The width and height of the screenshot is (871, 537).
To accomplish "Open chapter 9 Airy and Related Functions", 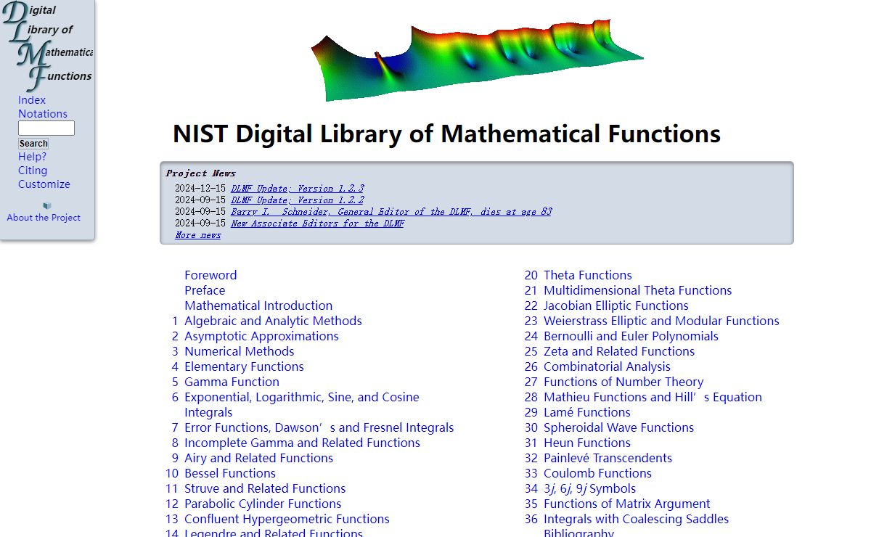I will click(258, 458).
